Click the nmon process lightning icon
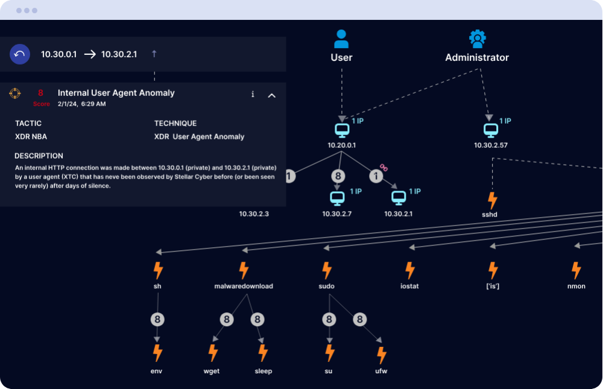This screenshot has height=389, width=603. click(x=576, y=270)
